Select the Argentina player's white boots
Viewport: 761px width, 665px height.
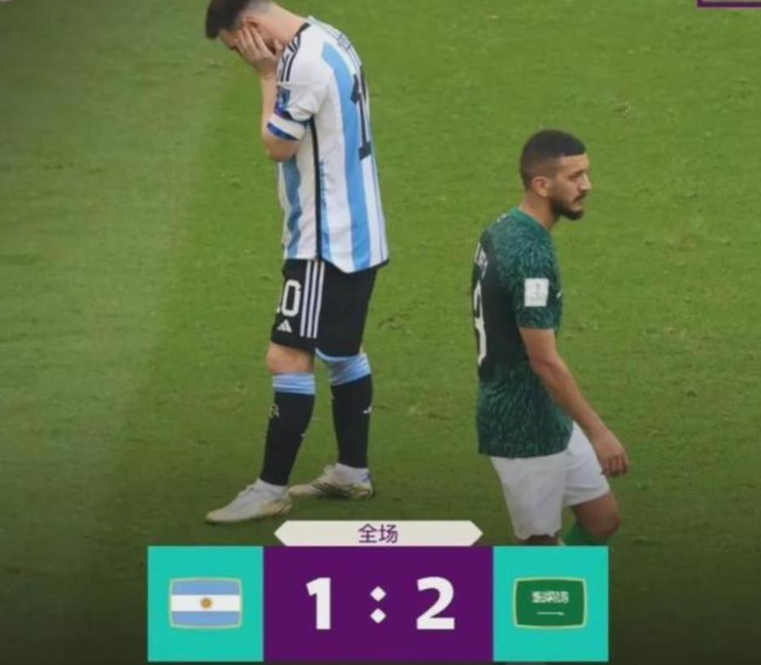[x=290, y=494]
